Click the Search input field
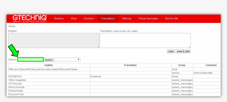Image resolution: width=227 pixels, height=102 pixels. pos(30,60)
